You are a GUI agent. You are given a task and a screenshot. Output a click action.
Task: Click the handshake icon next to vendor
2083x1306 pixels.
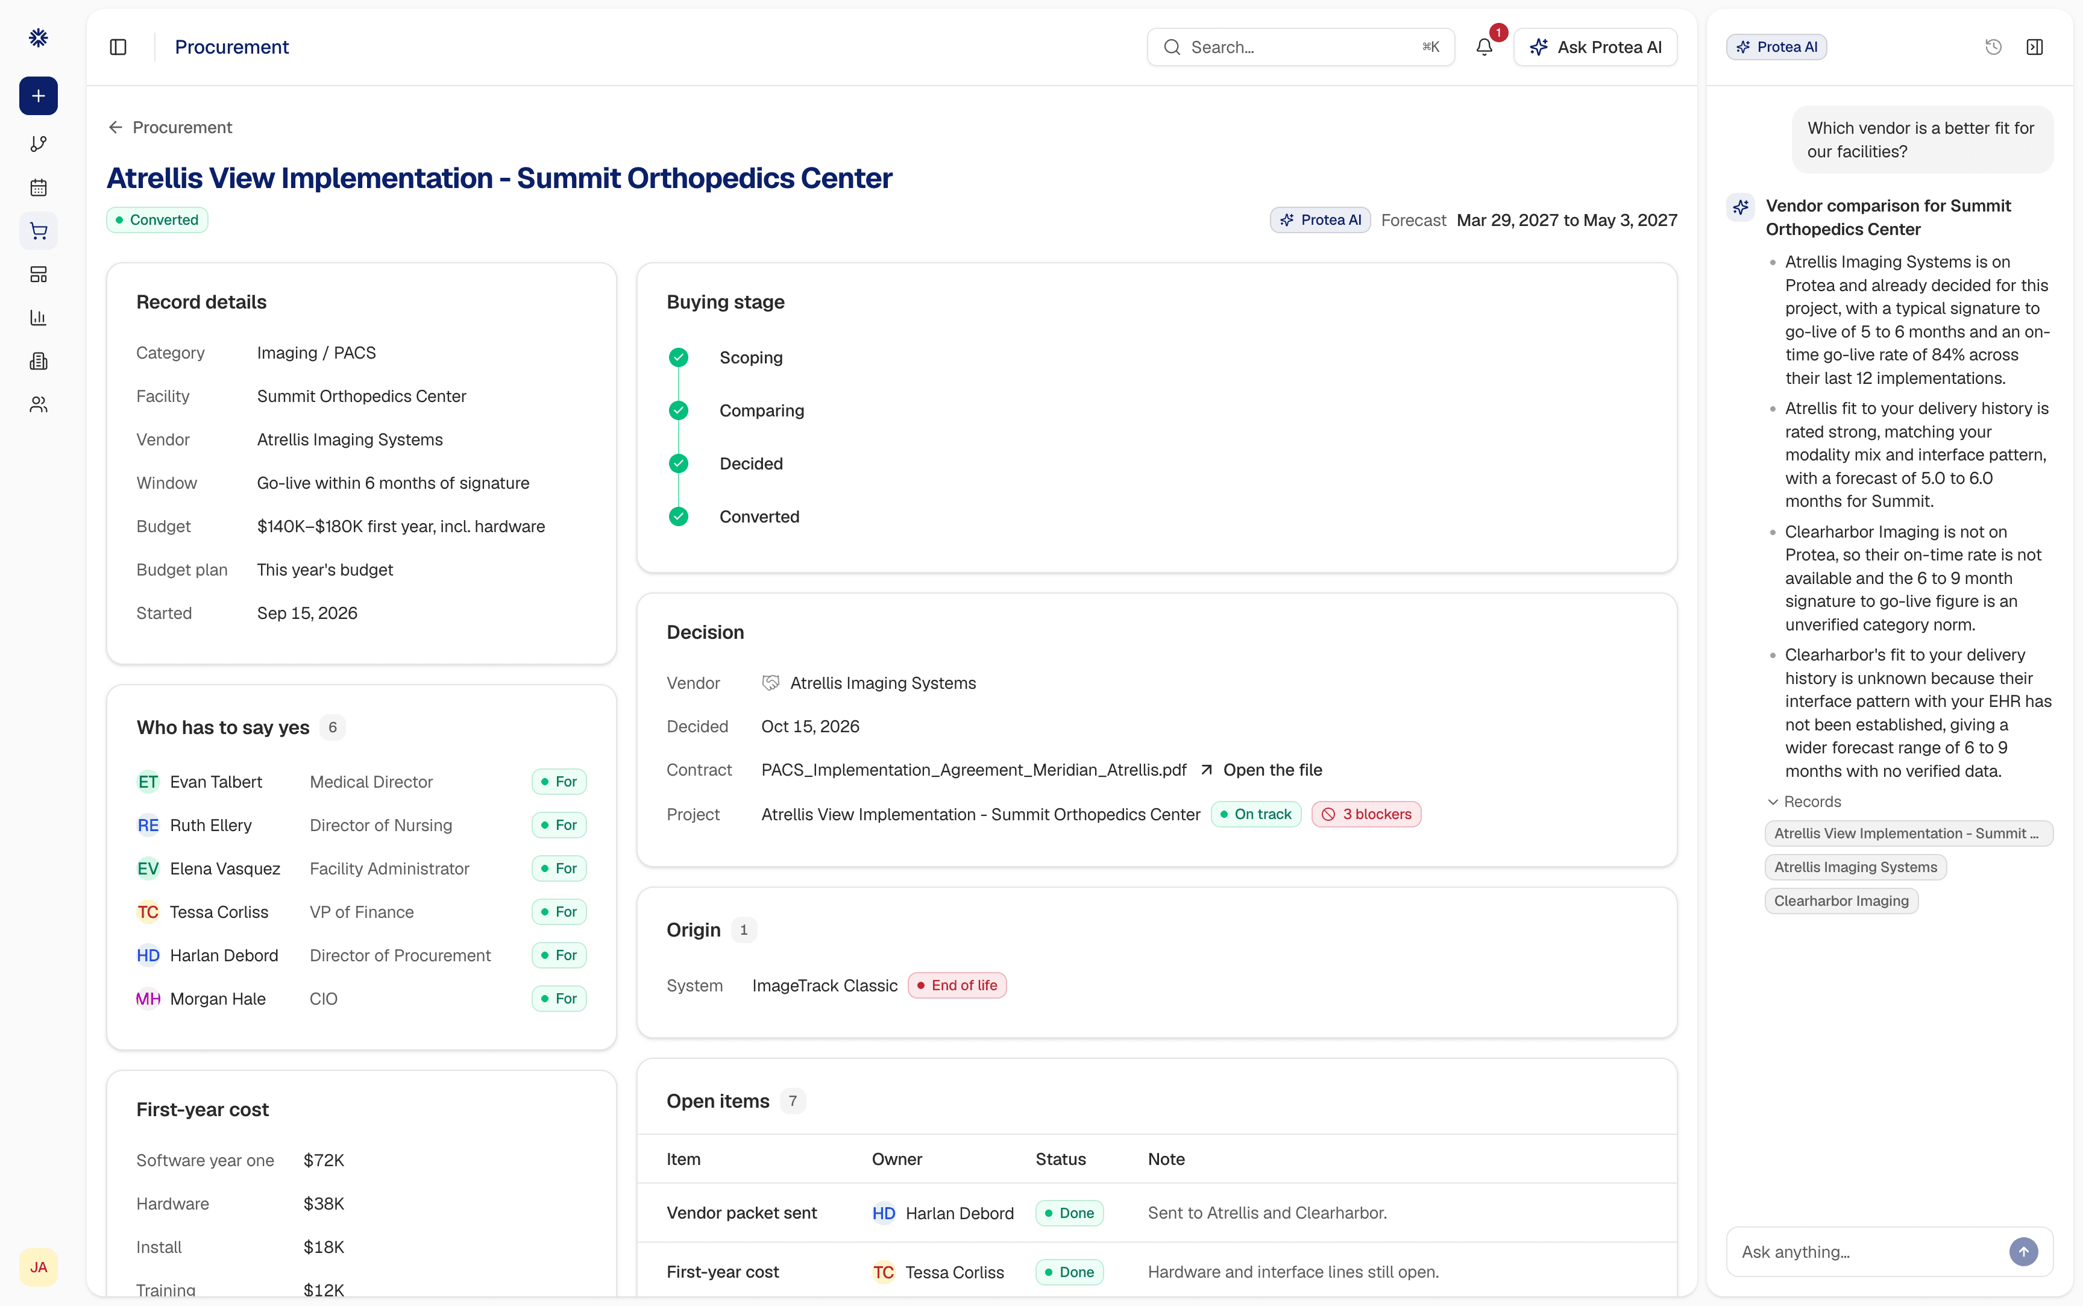coord(770,683)
